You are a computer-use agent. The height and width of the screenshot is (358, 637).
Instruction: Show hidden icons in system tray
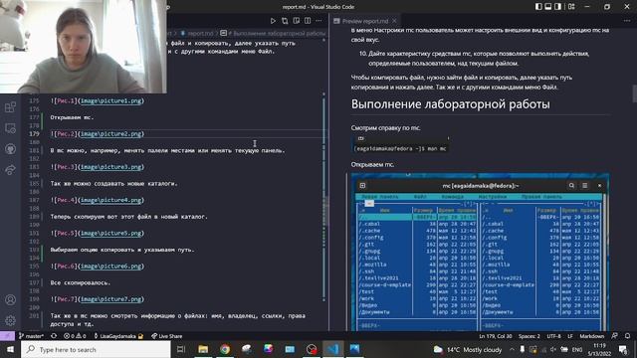click(512, 349)
